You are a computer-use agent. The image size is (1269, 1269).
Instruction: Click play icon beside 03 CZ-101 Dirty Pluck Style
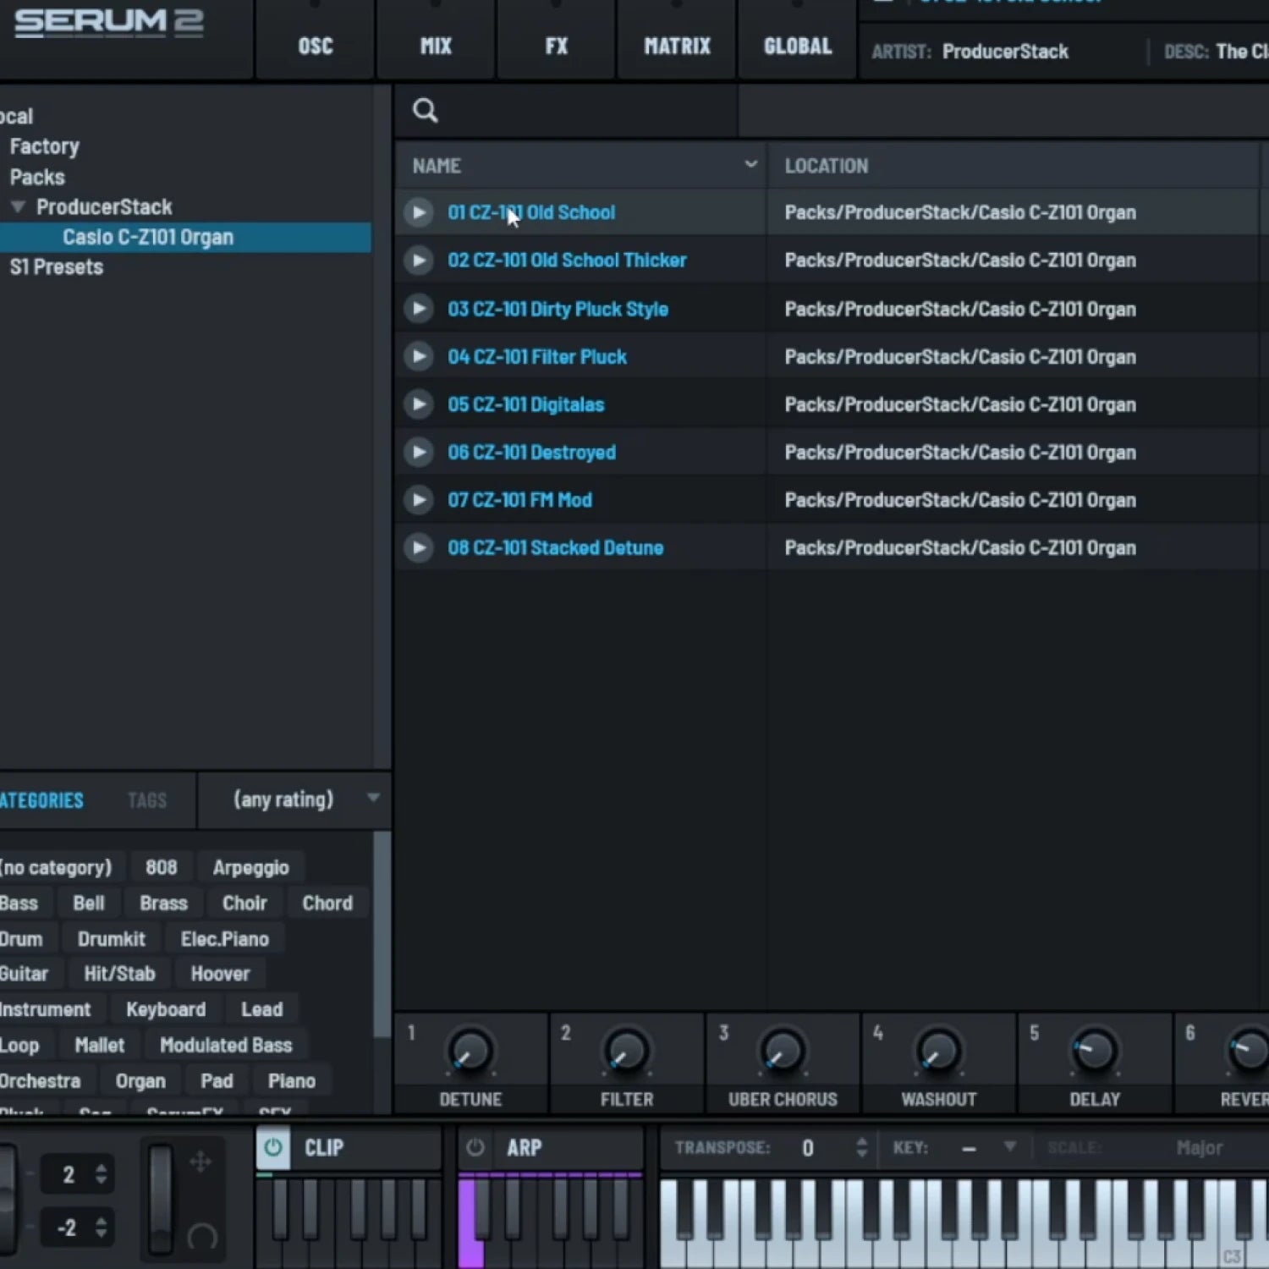[x=418, y=309]
